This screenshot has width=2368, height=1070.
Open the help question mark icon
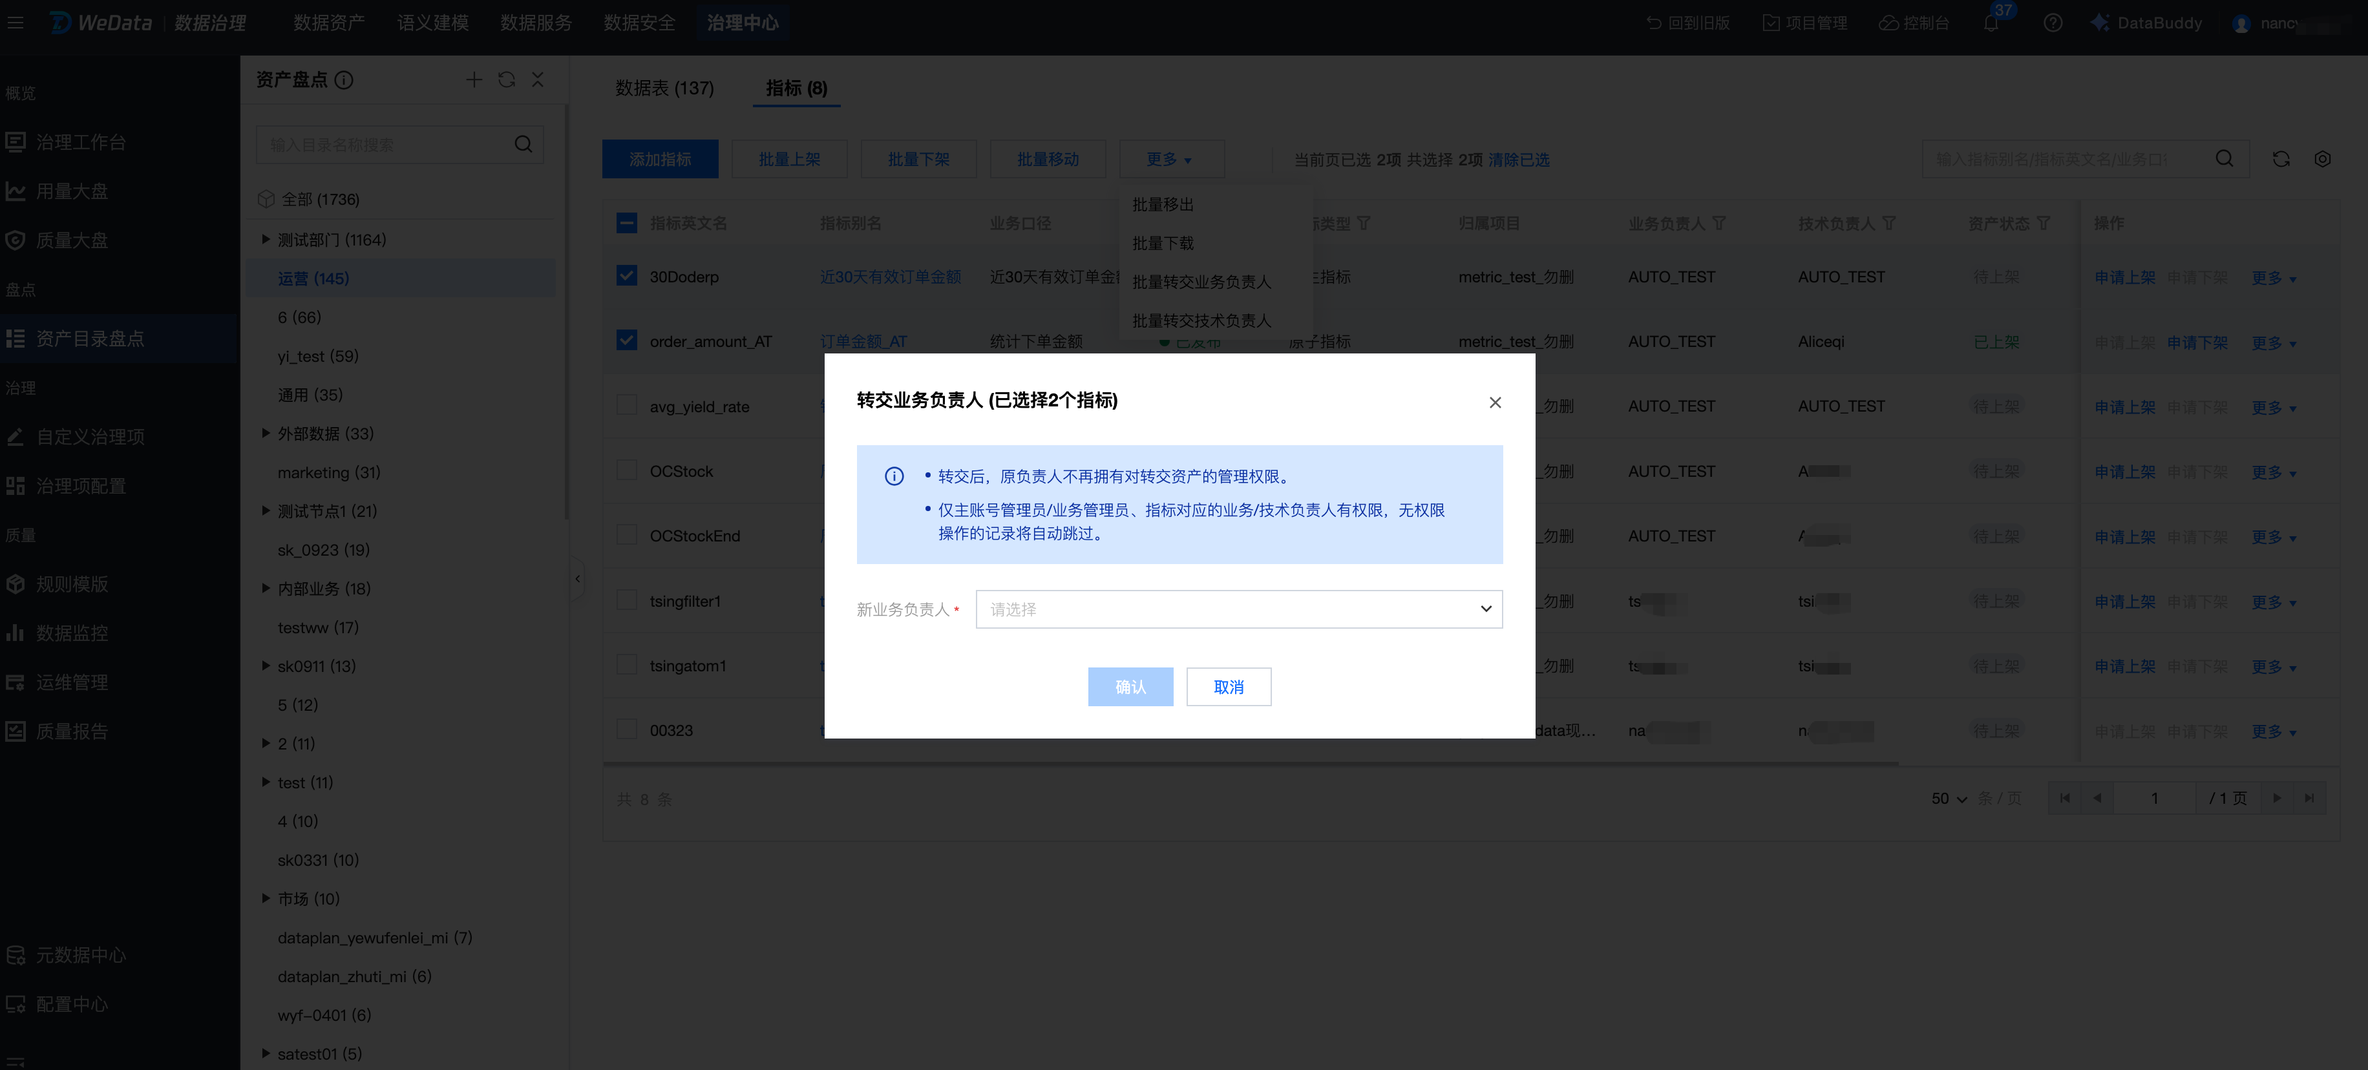[2053, 24]
